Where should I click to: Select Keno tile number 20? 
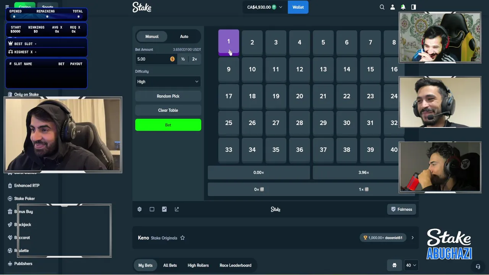tap(300, 96)
